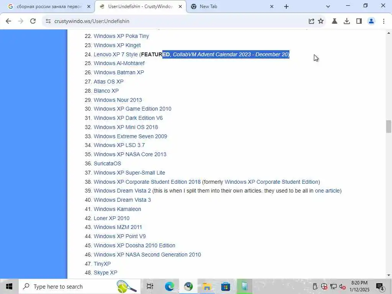Image resolution: width=392 pixels, height=294 pixels.
Task: Open the Windows XP Poka Tiny link
Action: (121, 36)
